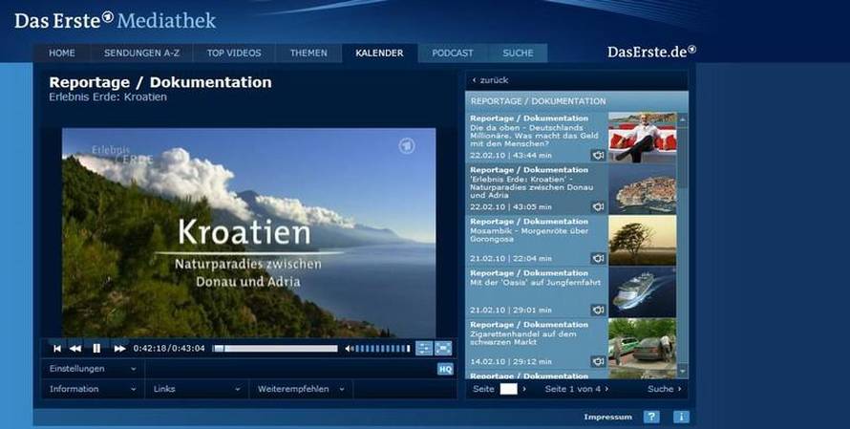The width and height of the screenshot is (850, 429).
Task: Click the 0:42:18/0:43:04 time display
Action: point(169,349)
